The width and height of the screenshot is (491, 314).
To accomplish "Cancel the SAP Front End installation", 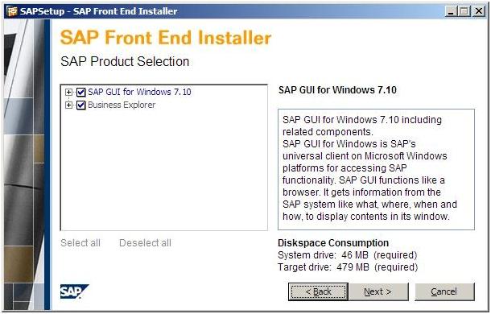I will [x=444, y=291].
